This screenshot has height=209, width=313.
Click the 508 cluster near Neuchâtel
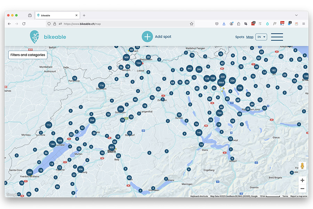pos(60,140)
